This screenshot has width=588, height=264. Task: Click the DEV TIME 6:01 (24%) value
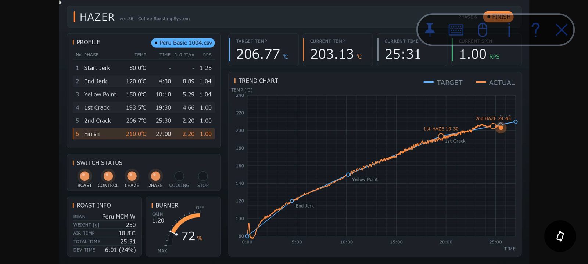120,250
